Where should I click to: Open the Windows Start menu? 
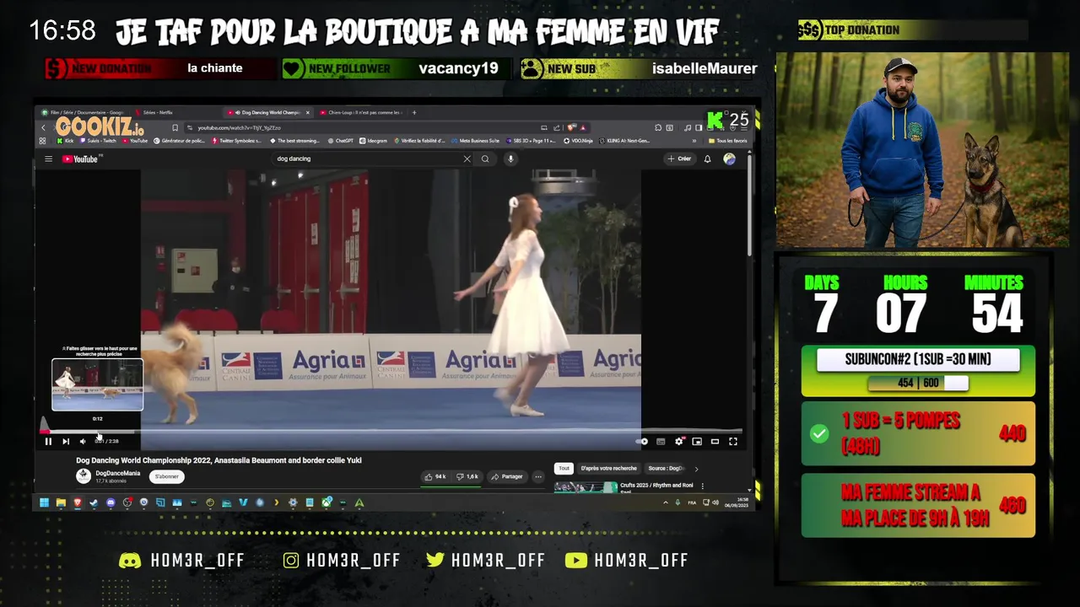coord(44,502)
